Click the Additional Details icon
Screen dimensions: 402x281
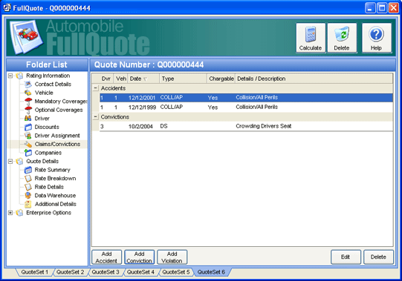click(x=28, y=204)
